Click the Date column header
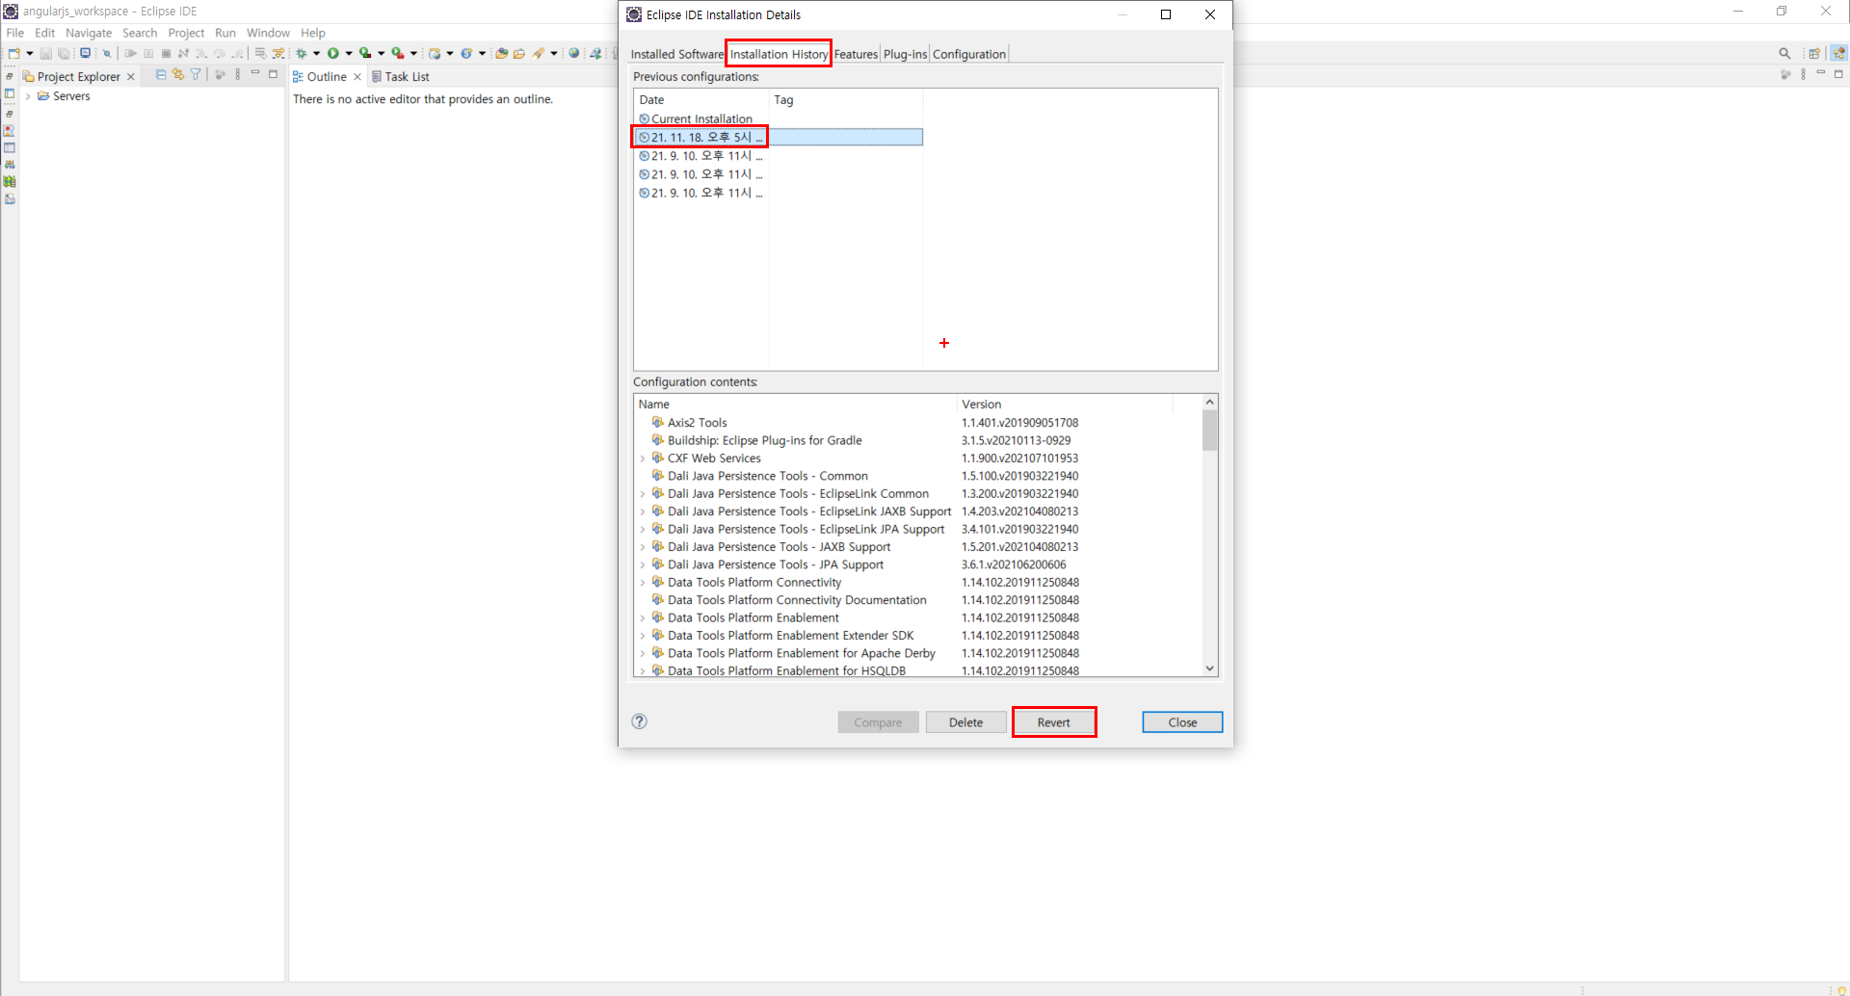The image size is (1850, 996). point(701,100)
